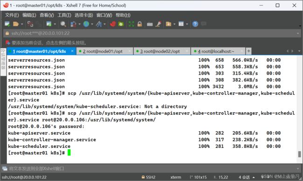Open the 选项卡(B) menu
Viewport: 303px width, 181px height.
pos(83,15)
